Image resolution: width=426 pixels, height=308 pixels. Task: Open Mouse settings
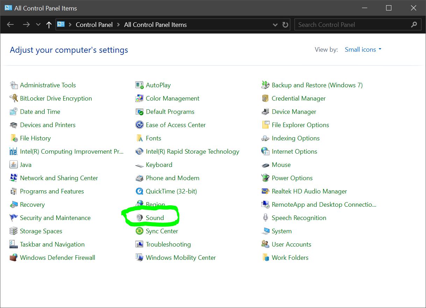[x=281, y=165]
